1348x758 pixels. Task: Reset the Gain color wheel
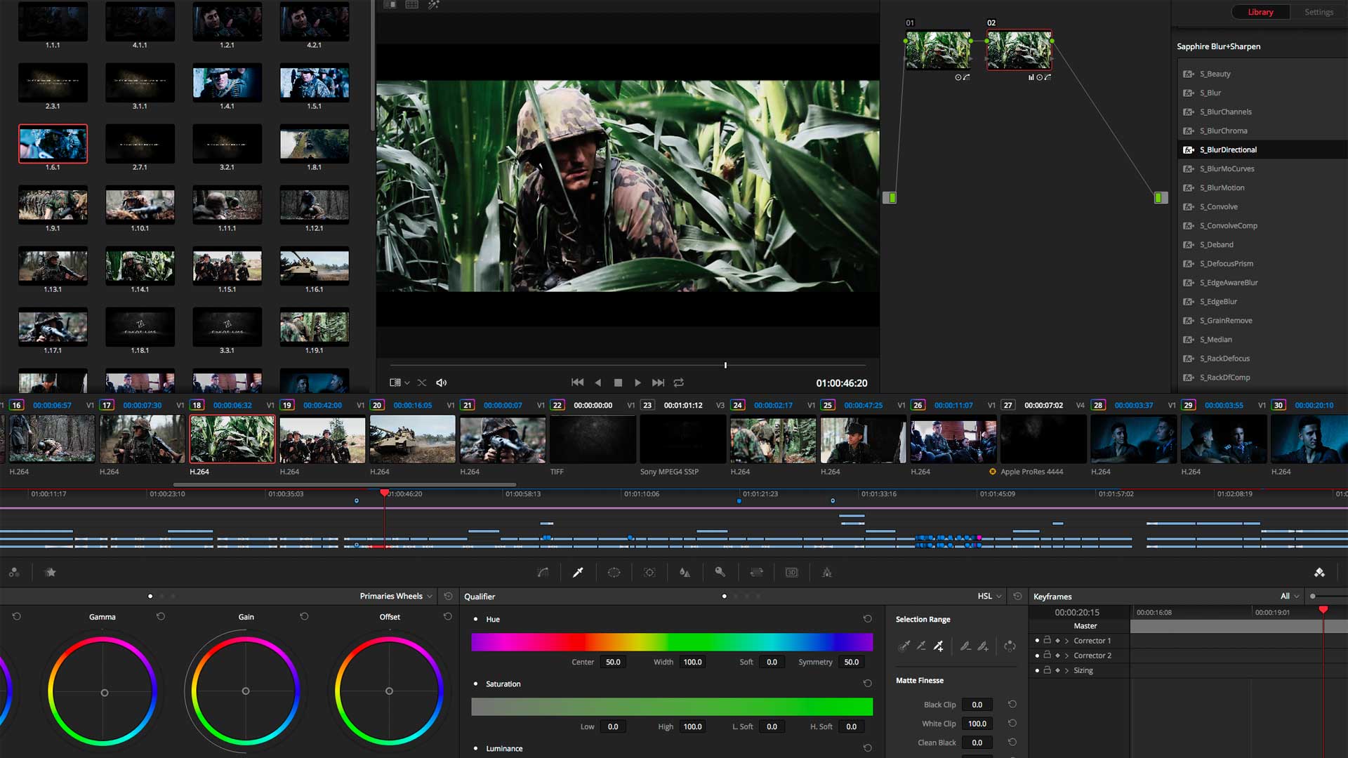[304, 616]
